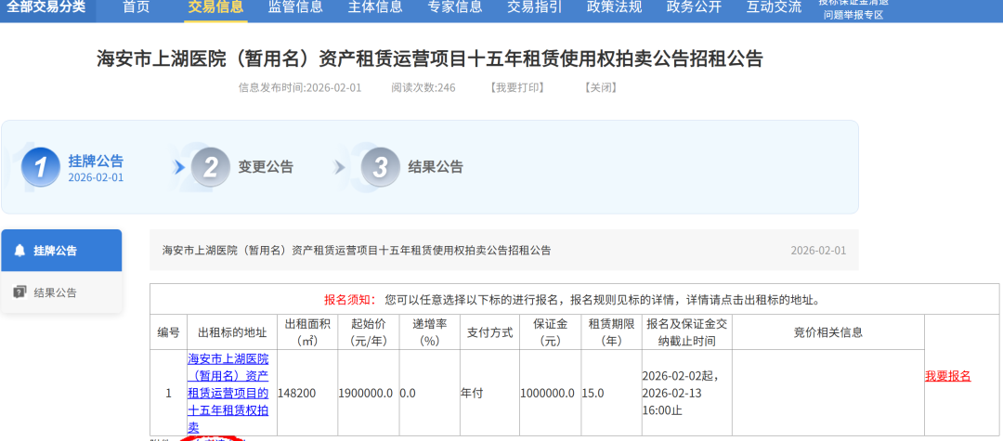Viewport: 1003px width, 441px height.
Task: Click the 阅读次数:246 read count text
Action: (423, 87)
